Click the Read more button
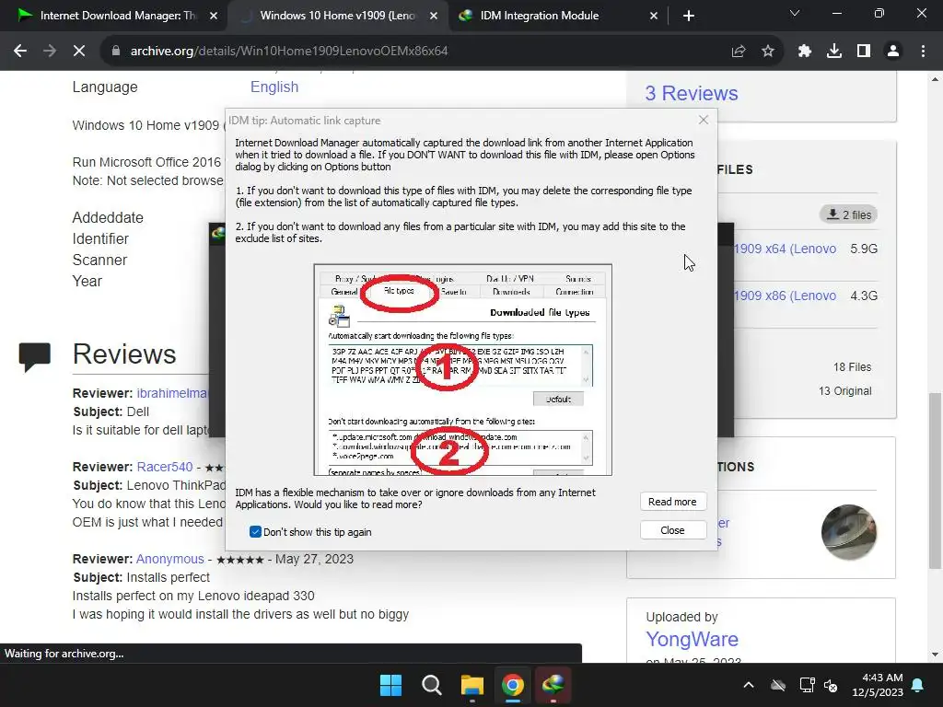 point(672,502)
